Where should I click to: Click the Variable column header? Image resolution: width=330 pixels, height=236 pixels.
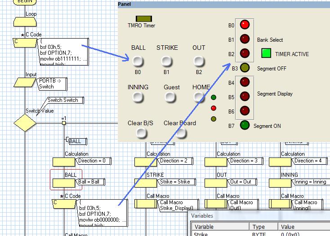click(x=220, y=227)
